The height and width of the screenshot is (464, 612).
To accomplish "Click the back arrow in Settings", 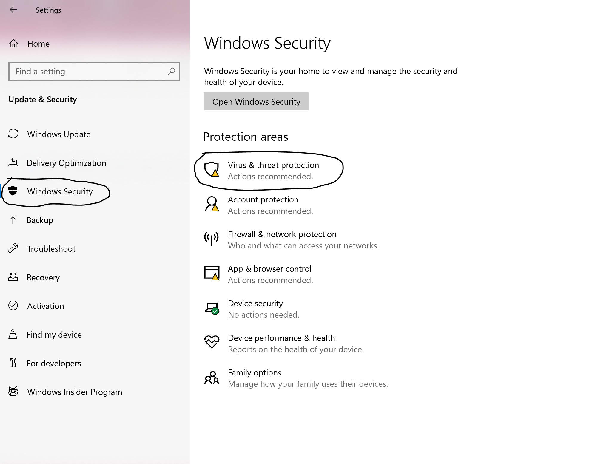I will [x=13, y=10].
